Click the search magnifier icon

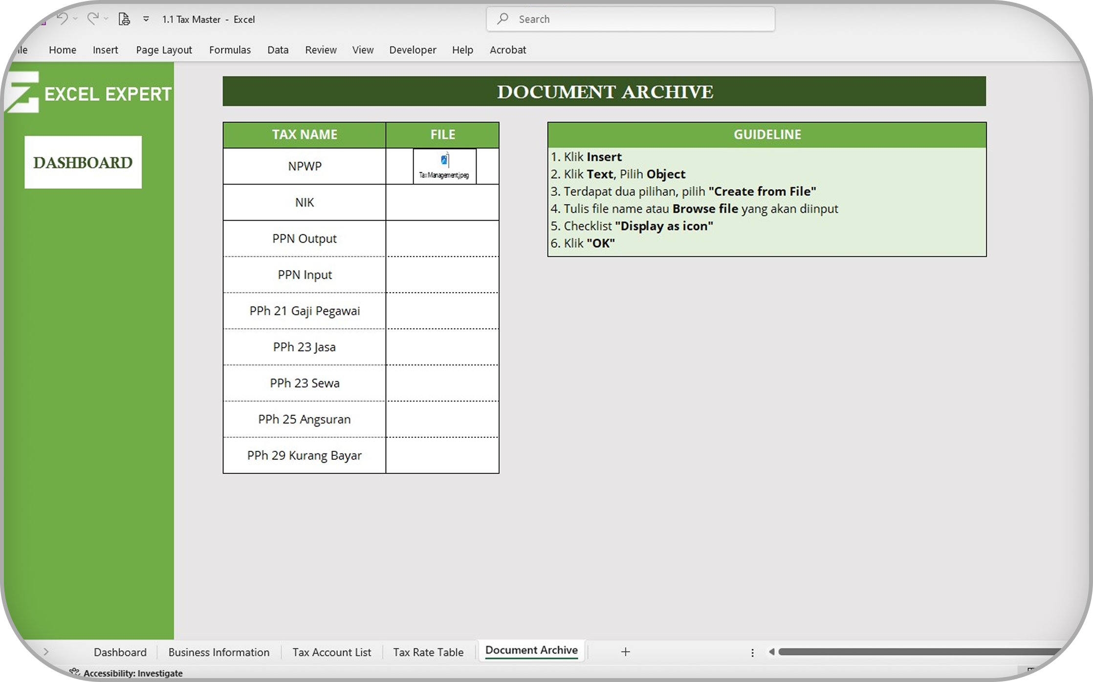click(x=503, y=19)
